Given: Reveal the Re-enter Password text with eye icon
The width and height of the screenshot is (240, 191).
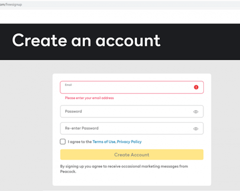Looking at the screenshot, I should click(196, 129).
